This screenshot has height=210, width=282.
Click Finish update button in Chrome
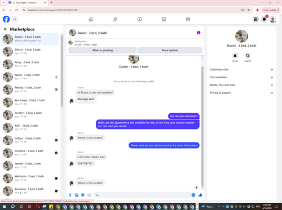(271, 10)
